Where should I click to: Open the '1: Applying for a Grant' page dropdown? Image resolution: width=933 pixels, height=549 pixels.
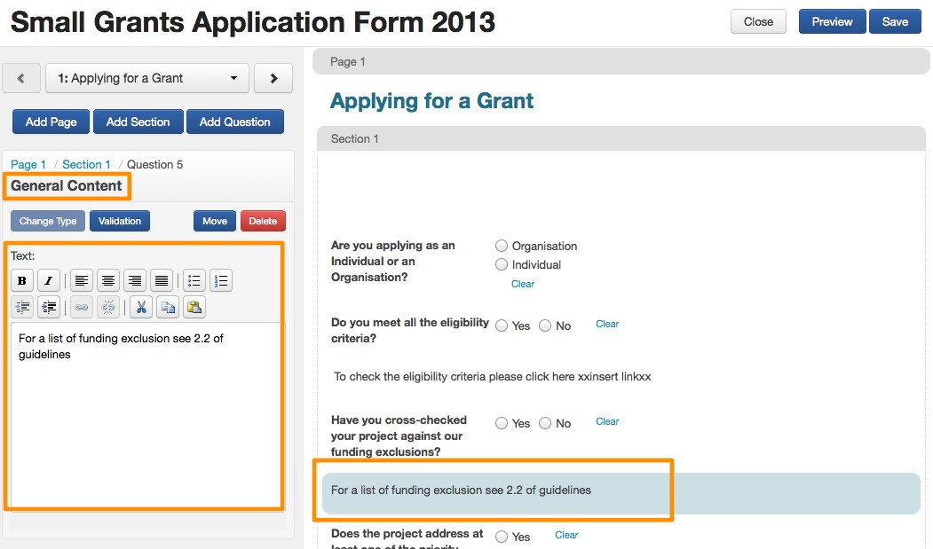coord(147,78)
